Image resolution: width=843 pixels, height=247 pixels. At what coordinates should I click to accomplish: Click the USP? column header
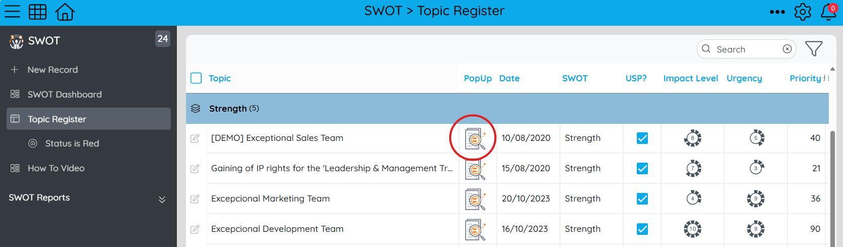click(x=636, y=78)
